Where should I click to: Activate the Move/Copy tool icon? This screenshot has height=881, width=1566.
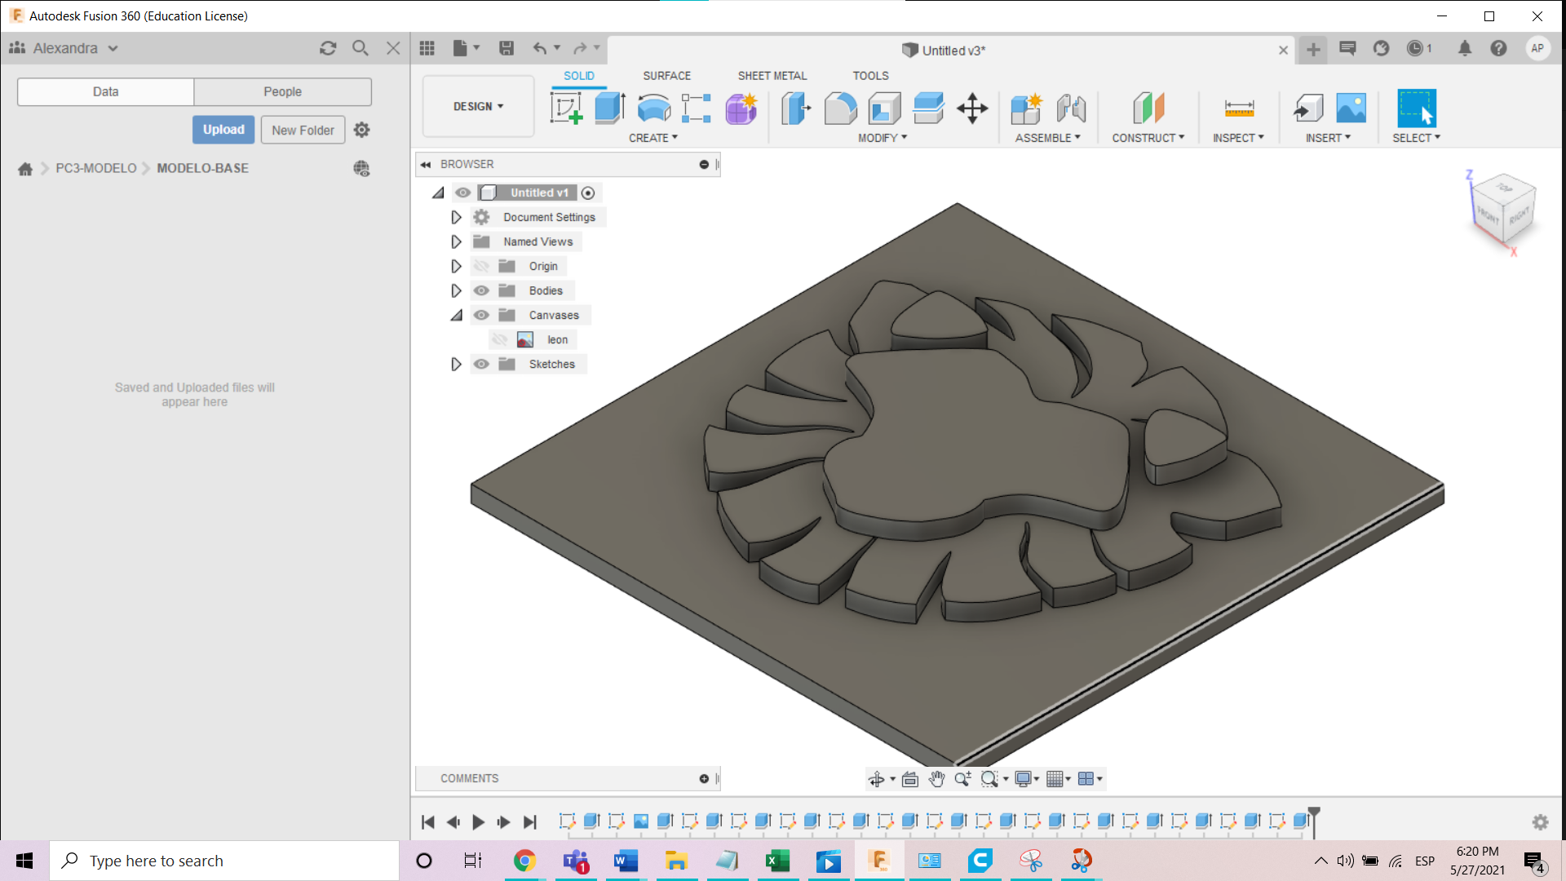click(972, 108)
